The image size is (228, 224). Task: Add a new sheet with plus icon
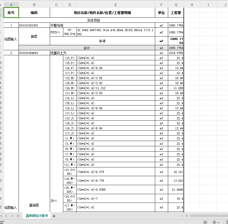pos(54,216)
